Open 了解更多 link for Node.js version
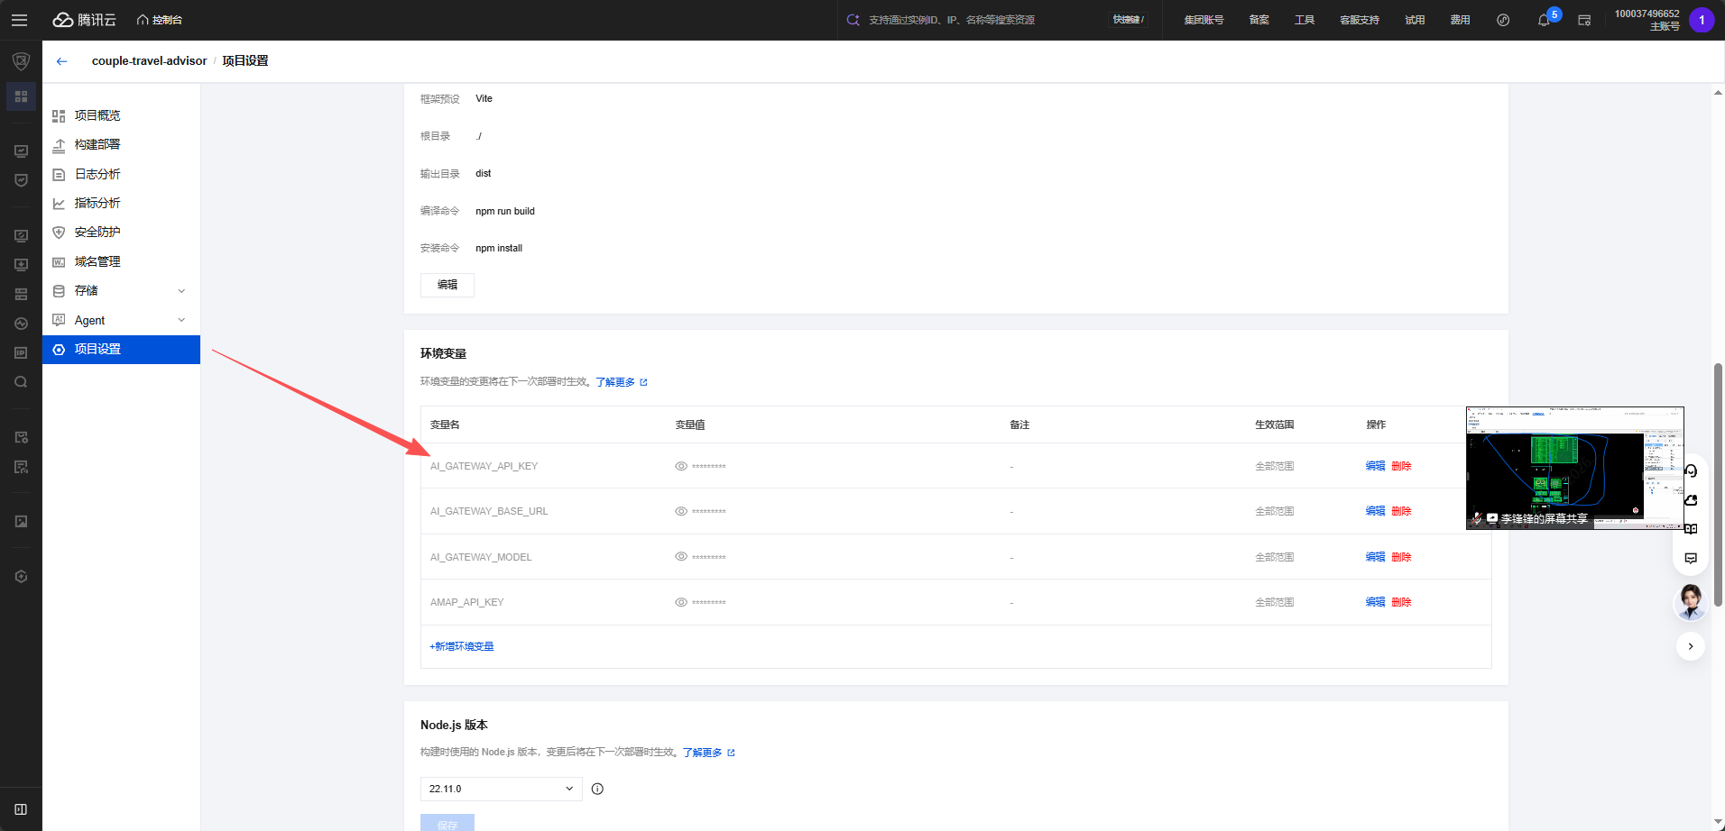Screen dimensions: 1725x831 (x=709, y=753)
